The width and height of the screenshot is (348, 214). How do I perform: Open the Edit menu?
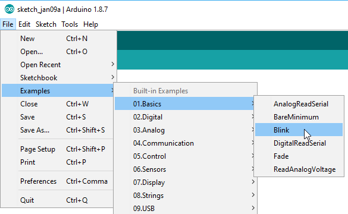(24, 24)
